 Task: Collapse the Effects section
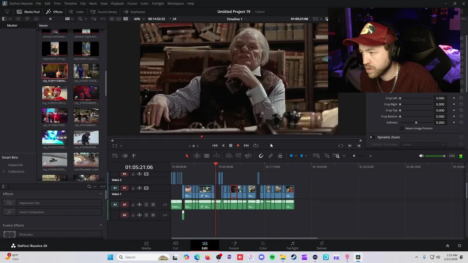point(101,194)
